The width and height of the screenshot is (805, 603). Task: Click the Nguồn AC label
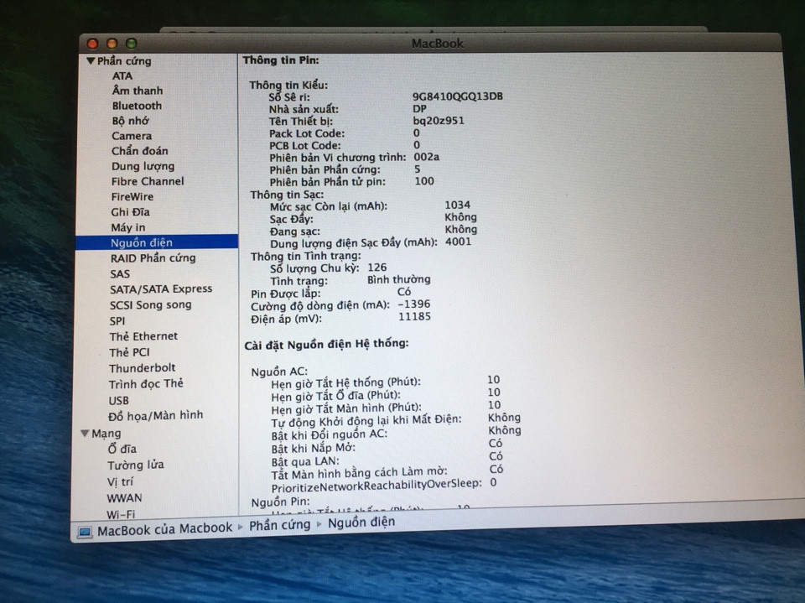pos(279,372)
